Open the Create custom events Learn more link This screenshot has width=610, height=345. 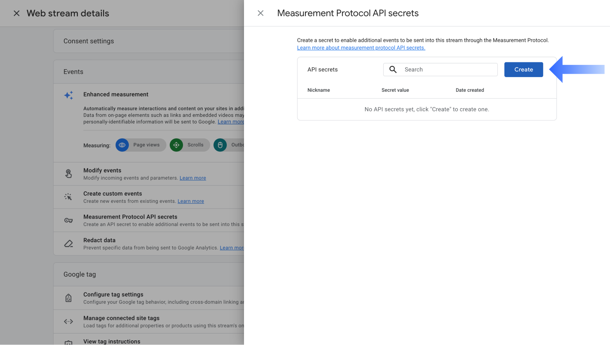click(x=191, y=201)
